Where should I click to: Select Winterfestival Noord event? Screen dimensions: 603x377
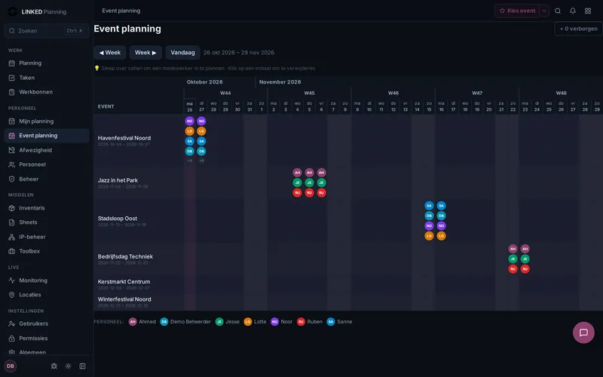pyautogui.click(x=124, y=299)
